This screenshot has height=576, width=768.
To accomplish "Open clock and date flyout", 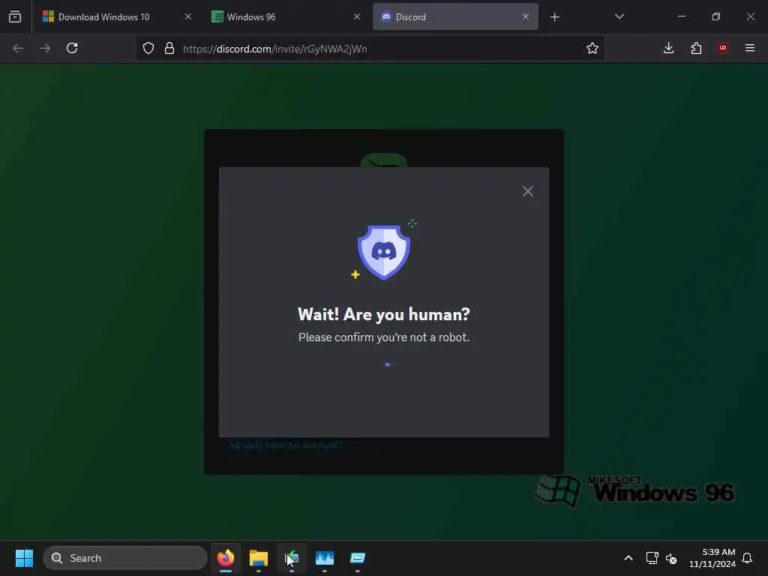I will (x=712, y=558).
